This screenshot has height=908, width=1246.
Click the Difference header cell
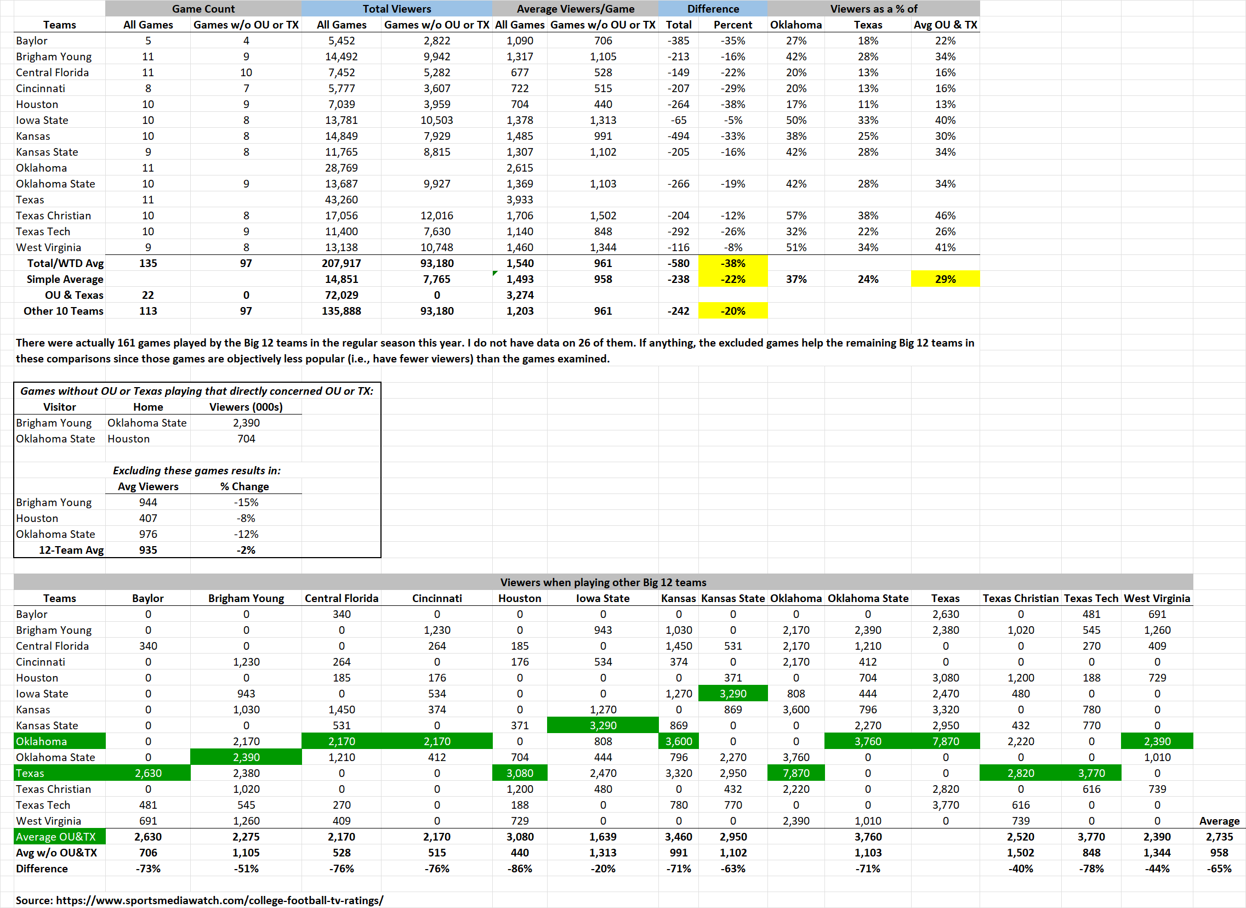[713, 9]
